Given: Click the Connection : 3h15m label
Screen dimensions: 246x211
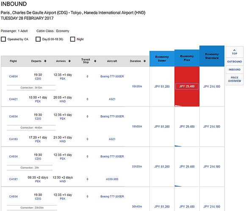Looking at the screenshot, I should (x=31, y=88).
